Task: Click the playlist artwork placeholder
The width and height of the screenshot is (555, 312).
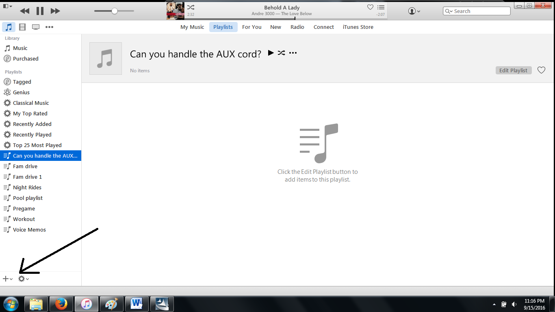Action: (106, 58)
